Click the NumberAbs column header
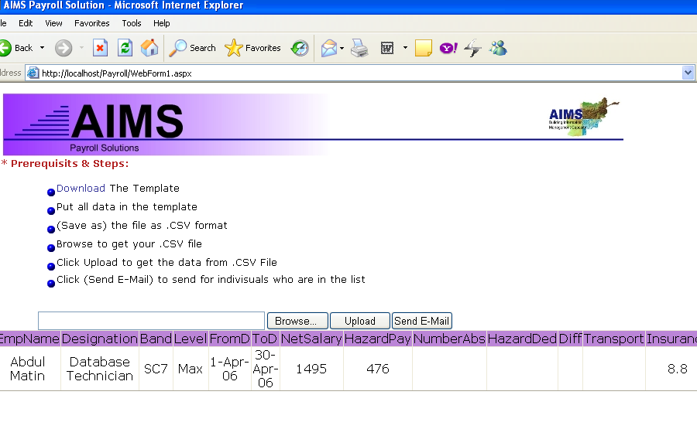The image size is (697, 429). tap(449, 339)
